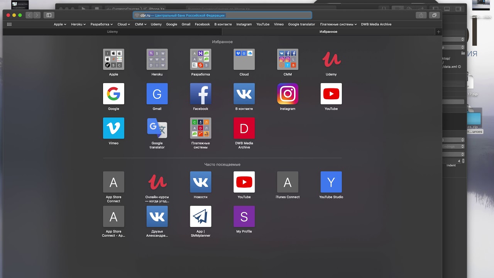This screenshot has height=278, width=494.
Task: Expand the Cloud bookmarks bar dropdown
Action: 124,24
